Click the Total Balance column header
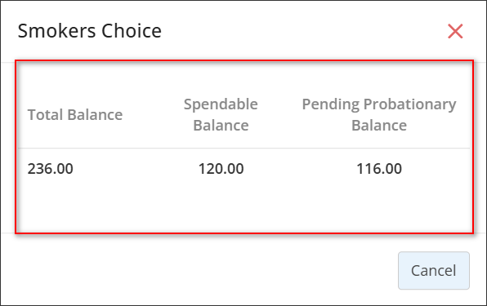Viewport: 487px width, 306px height. pyautogui.click(x=75, y=115)
